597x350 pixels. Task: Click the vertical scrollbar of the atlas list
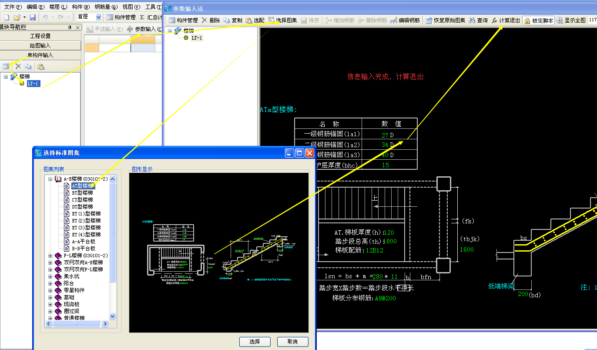point(113,247)
